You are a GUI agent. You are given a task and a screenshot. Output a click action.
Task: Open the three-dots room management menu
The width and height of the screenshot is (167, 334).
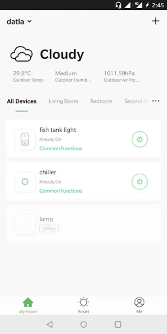pos(156,101)
